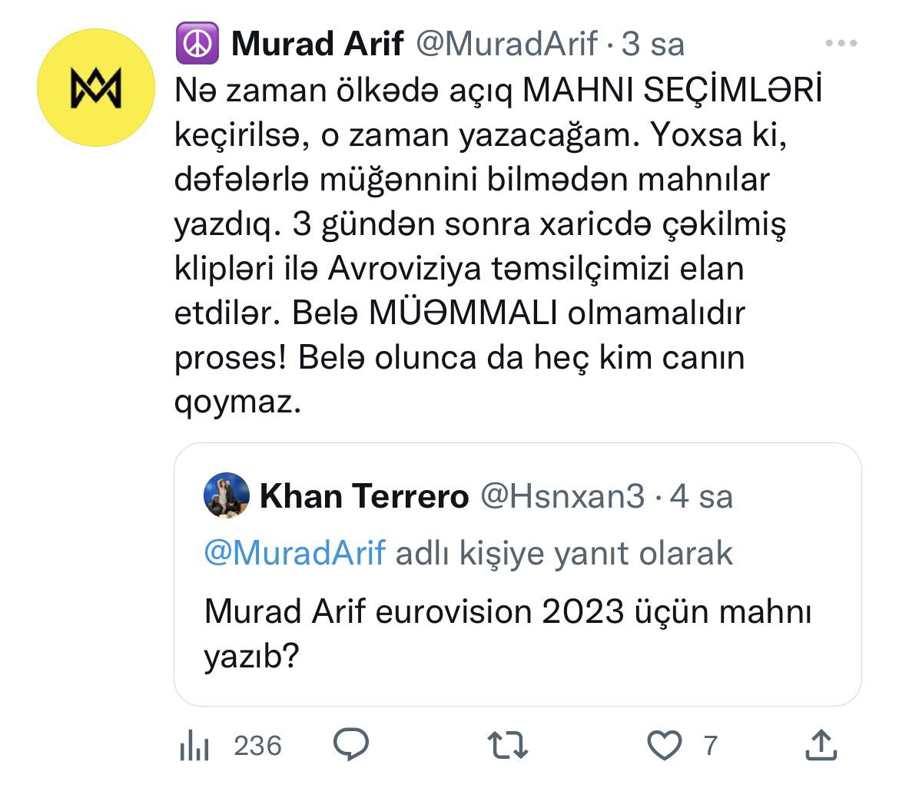Open the tweet's three-dot more menu
The width and height of the screenshot is (899, 788).
(x=840, y=43)
